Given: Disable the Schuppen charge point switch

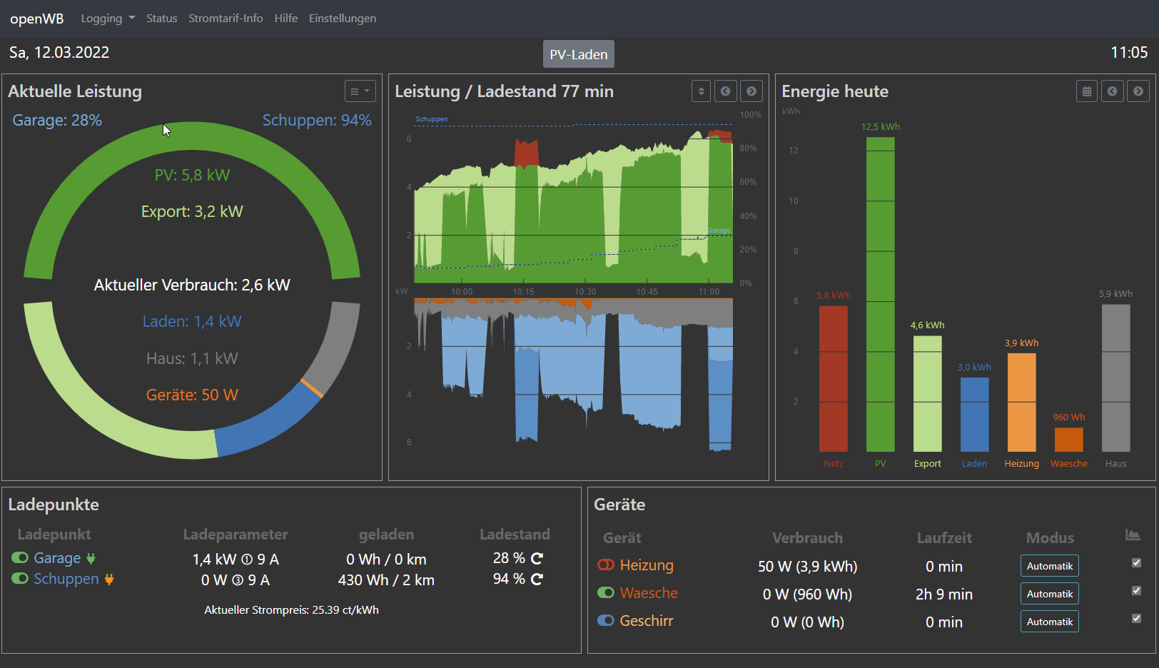Looking at the screenshot, I should pos(20,578).
